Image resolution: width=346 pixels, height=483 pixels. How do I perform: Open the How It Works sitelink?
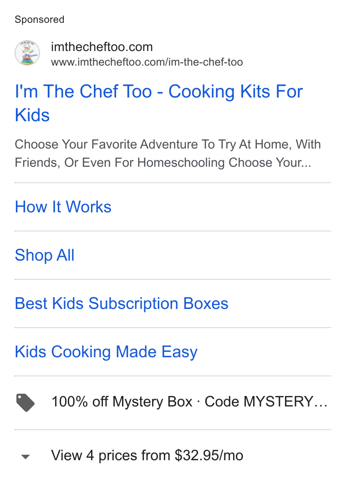pos(63,207)
